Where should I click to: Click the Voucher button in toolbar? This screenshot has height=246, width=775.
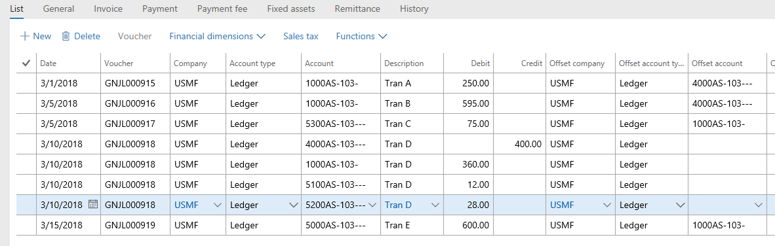pyautogui.click(x=134, y=36)
